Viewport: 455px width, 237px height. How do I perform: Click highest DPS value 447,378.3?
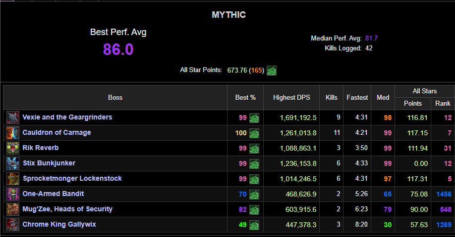(301, 225)
